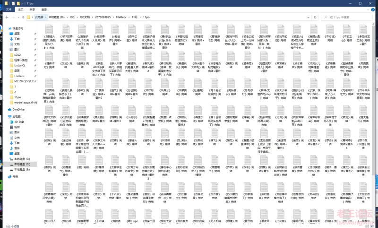
Task: Open 音乐 under 此电脑
Action: pyautogui.click(x=17, y=148)
